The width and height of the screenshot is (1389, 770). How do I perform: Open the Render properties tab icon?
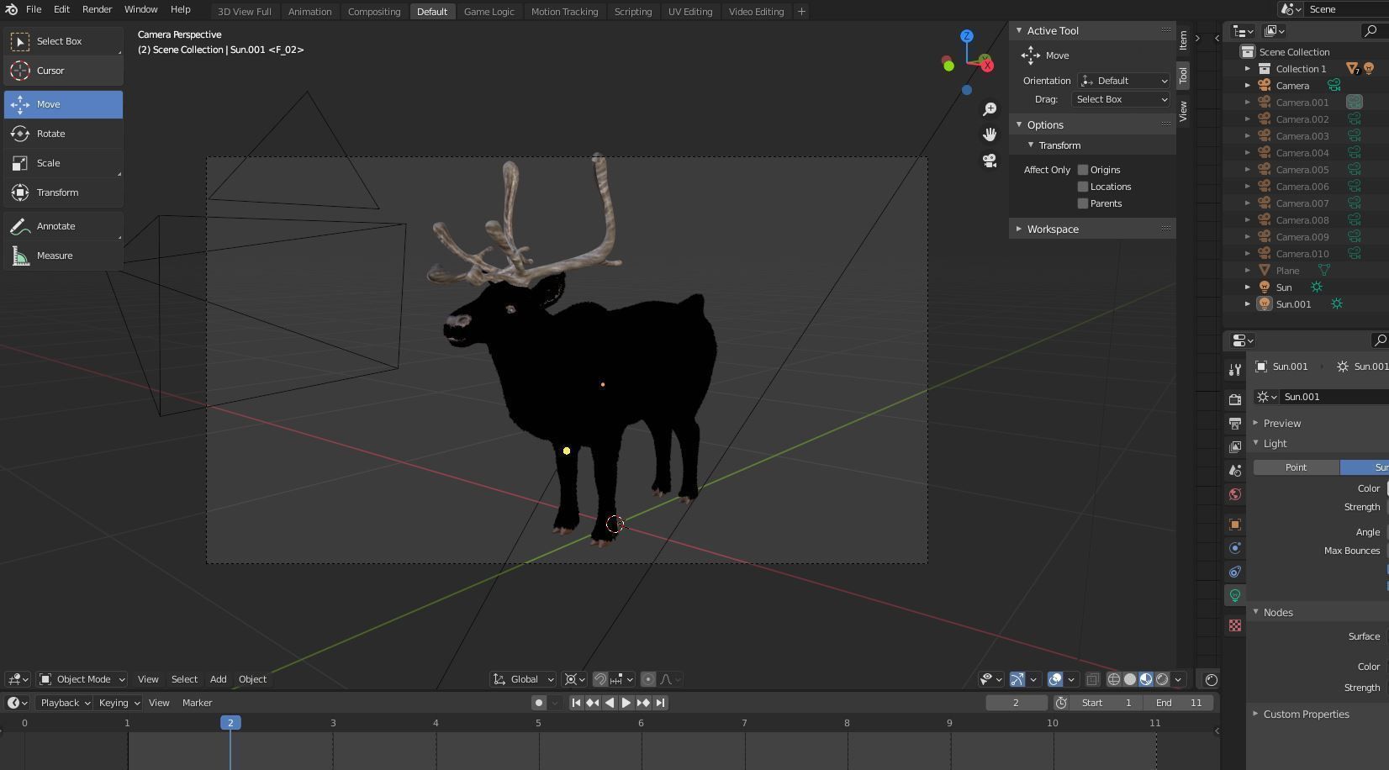[x=1235, y=400]
